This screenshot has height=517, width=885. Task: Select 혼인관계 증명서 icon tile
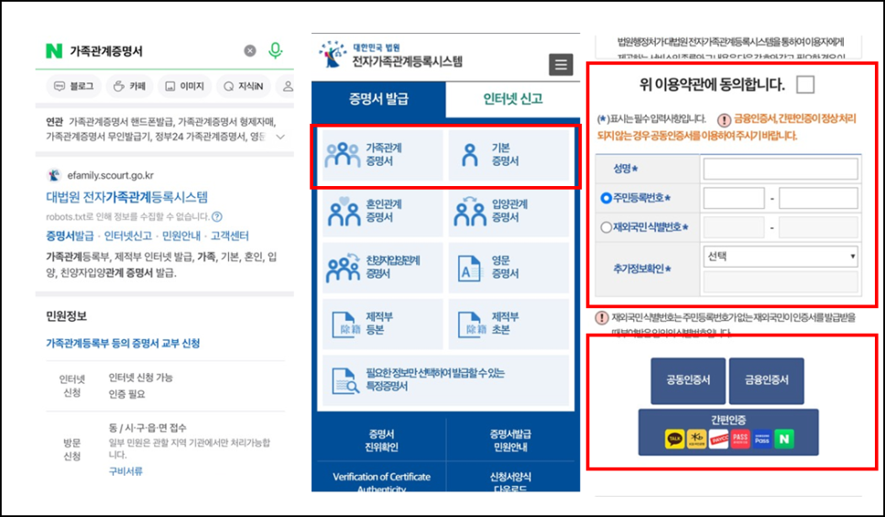(x=383, y=212)
